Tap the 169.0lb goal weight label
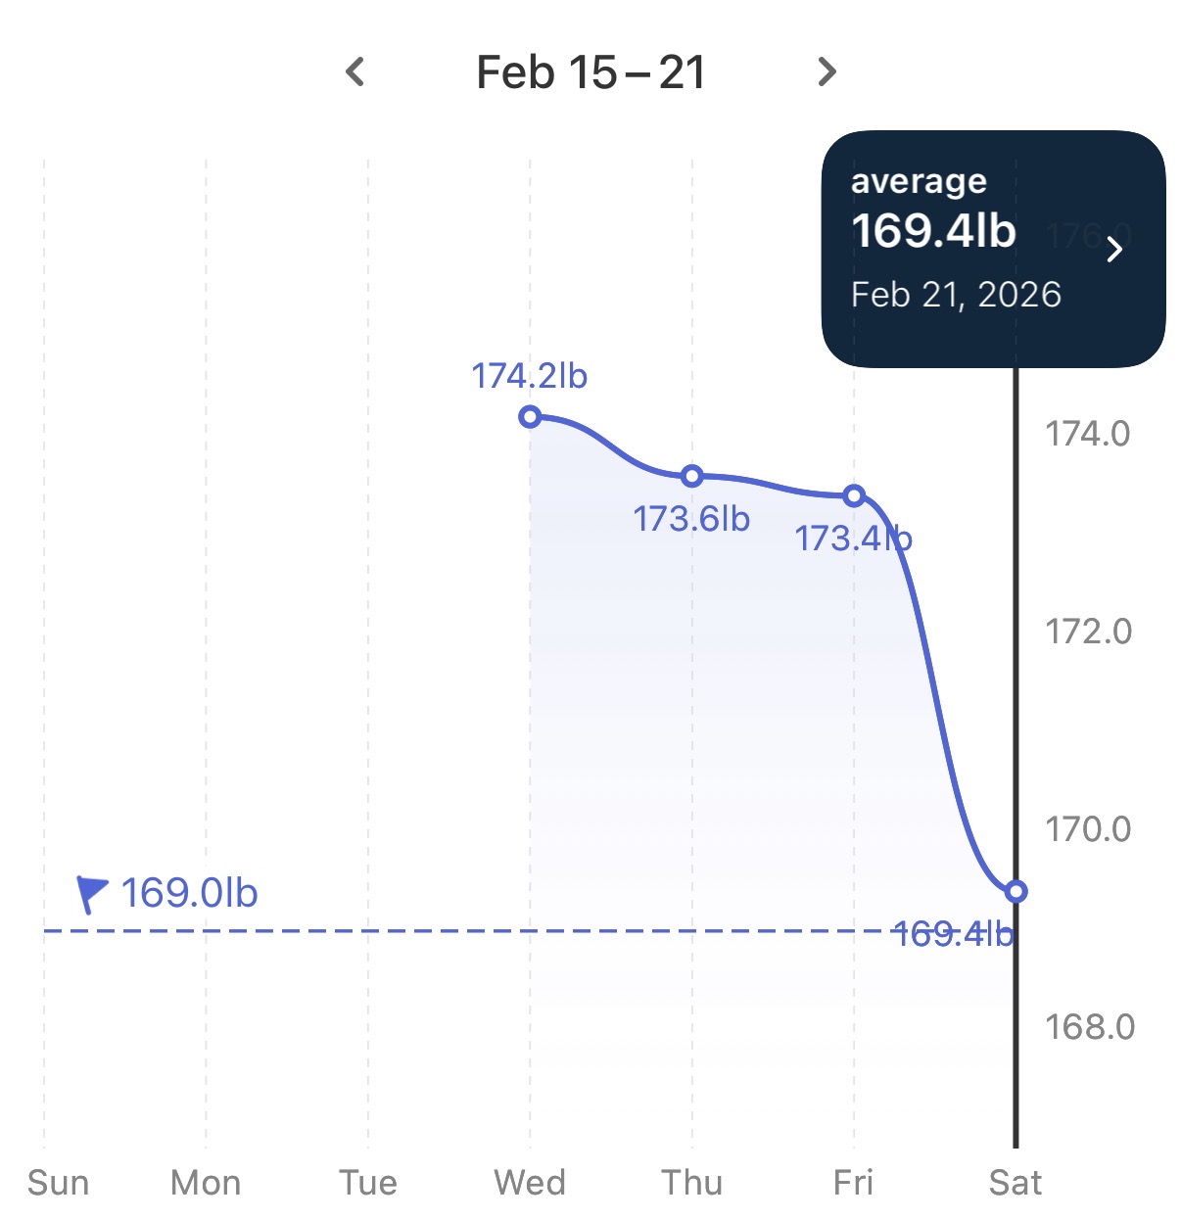1181x1220 pixels. (189, 893)
